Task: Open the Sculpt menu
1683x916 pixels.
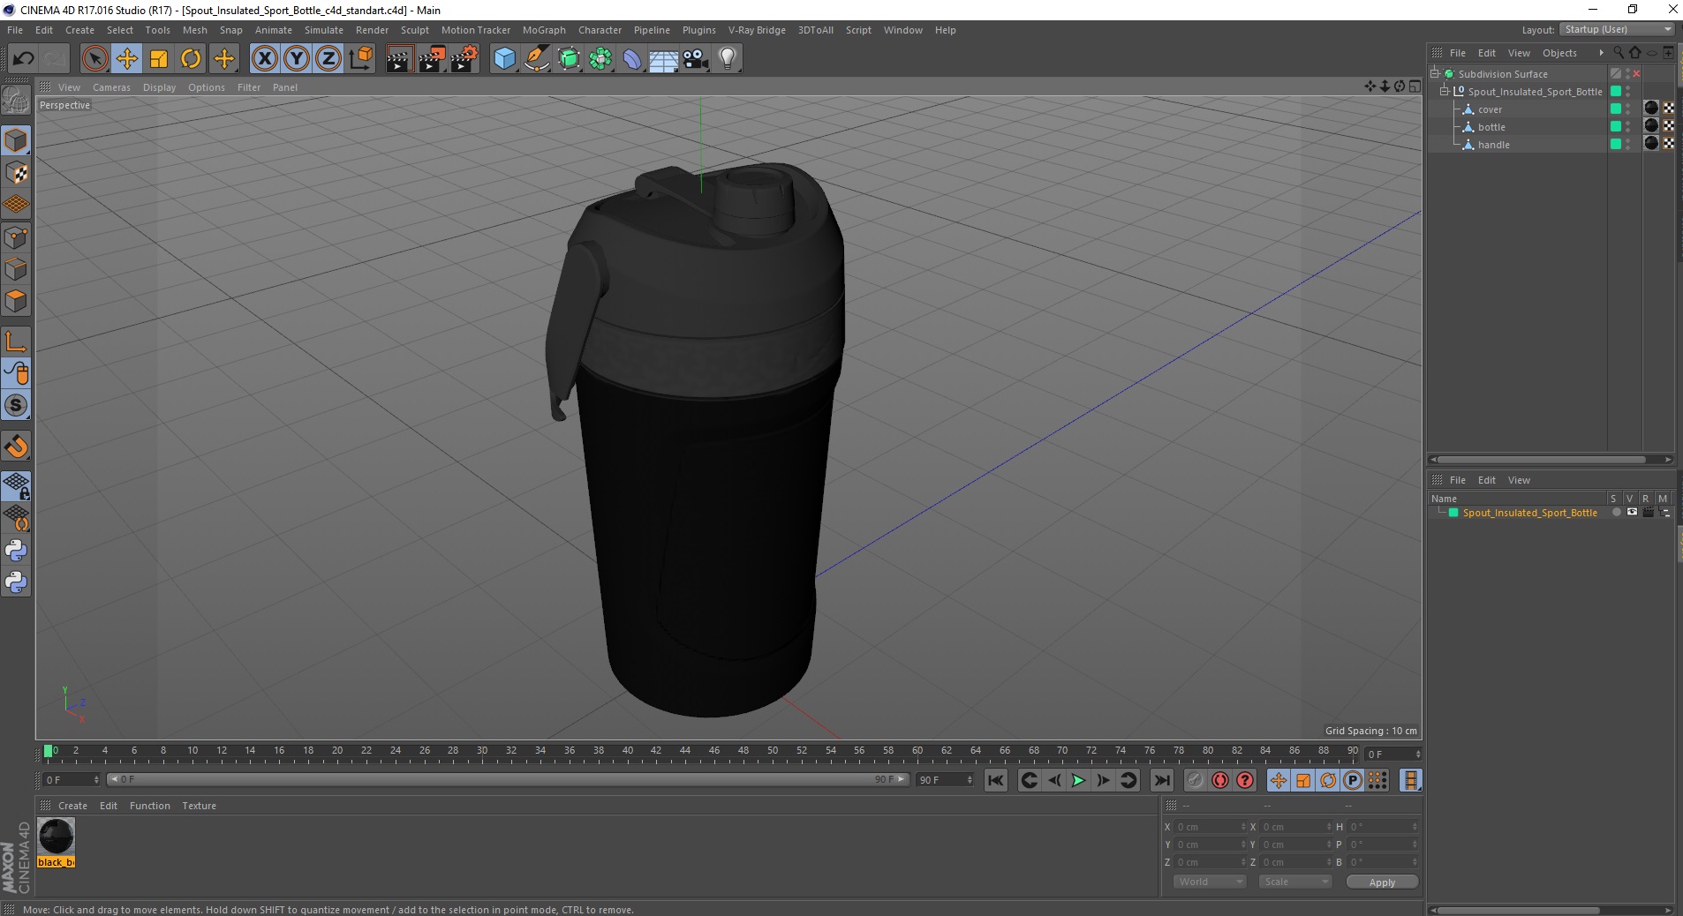Action: coord(415,30)
